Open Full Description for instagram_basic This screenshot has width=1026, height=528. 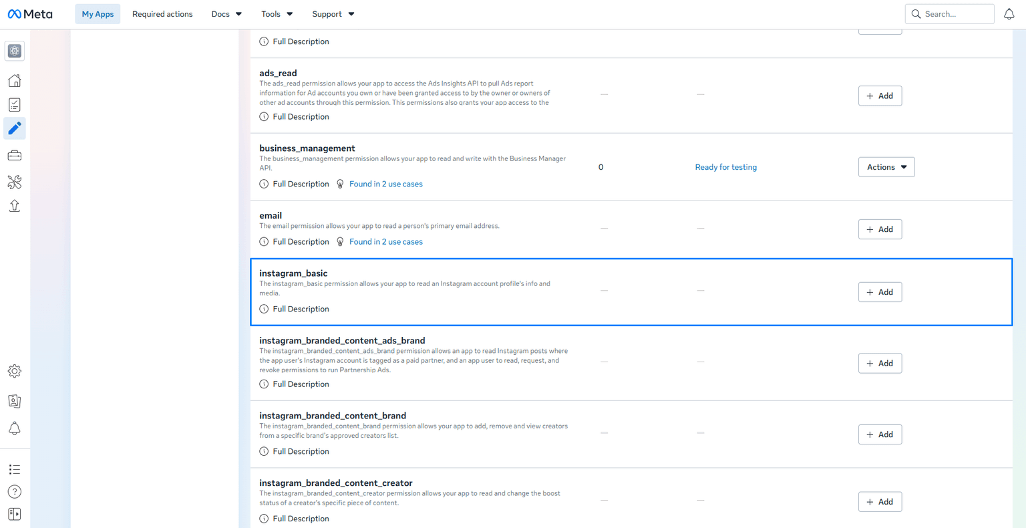[x=301, y=309]
